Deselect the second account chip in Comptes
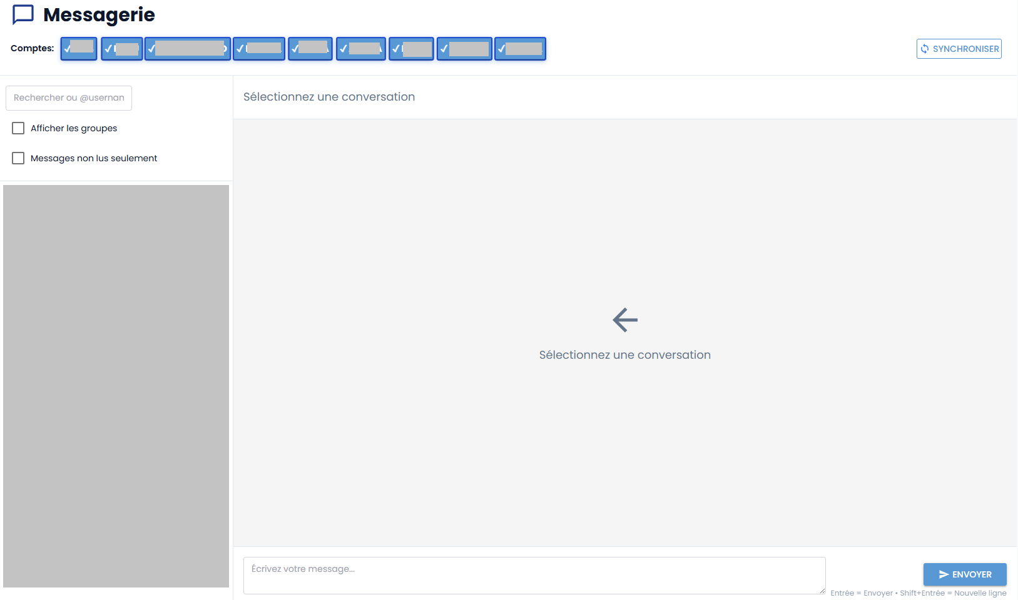1018x600 pixels. 122,49
